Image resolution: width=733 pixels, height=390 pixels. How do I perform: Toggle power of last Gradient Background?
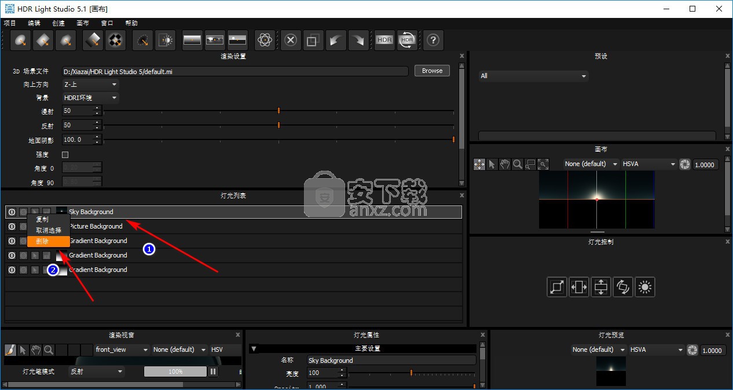point(12,270)
